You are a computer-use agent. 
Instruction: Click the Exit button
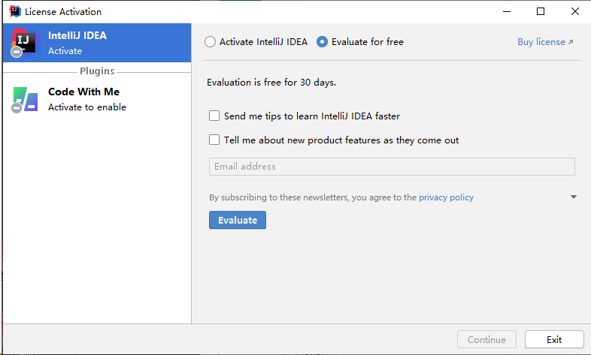click(x=554, y=339)
